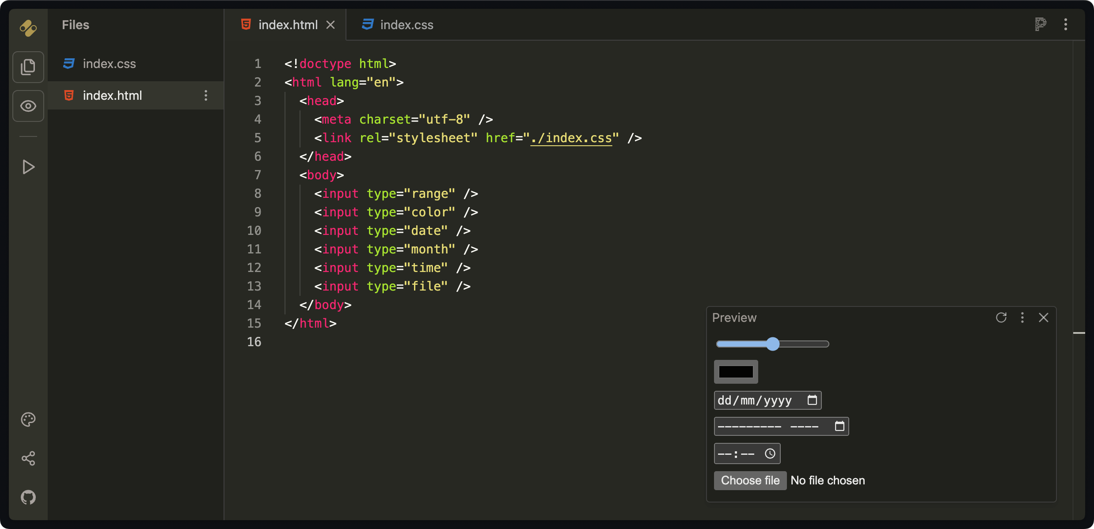Click the format code icon in top bar
The width and height of the screenshot is (1094, 529).
[1041, 24]
